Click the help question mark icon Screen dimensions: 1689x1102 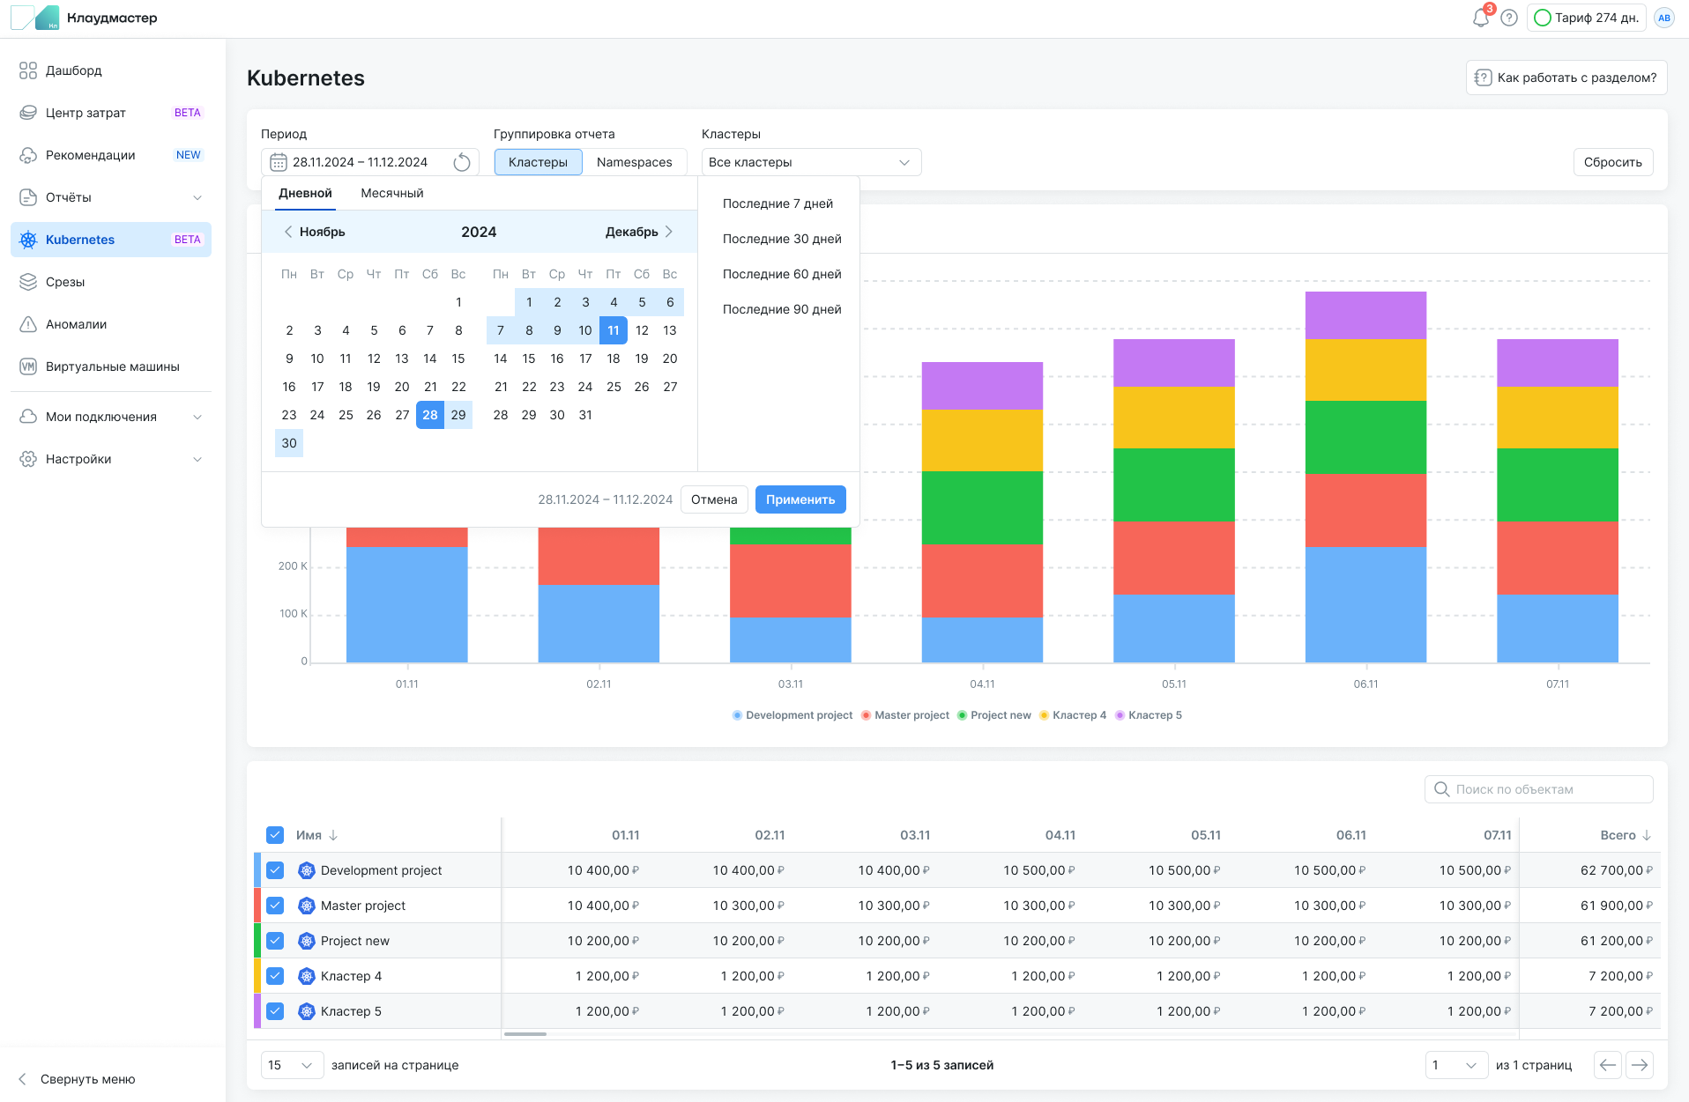click(x=1509, y=18)
